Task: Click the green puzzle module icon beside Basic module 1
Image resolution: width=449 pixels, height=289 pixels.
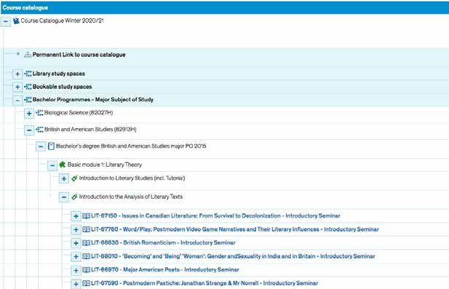Action: click(x=62, y=165)
